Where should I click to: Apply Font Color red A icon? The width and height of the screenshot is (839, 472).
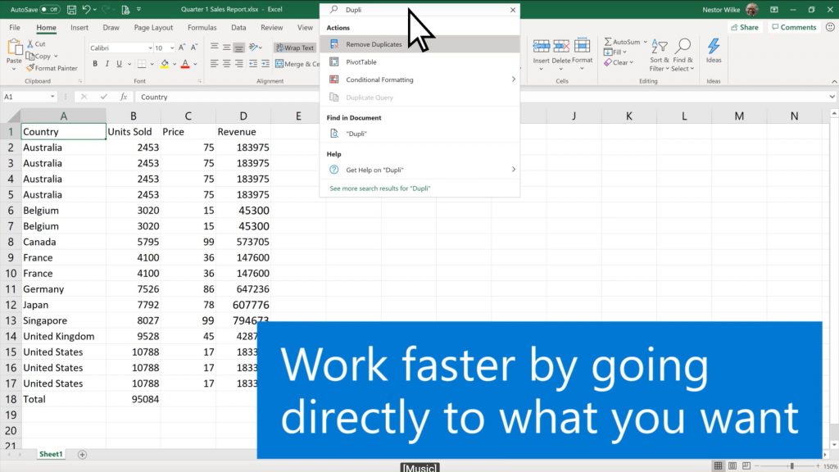[185, 64]
